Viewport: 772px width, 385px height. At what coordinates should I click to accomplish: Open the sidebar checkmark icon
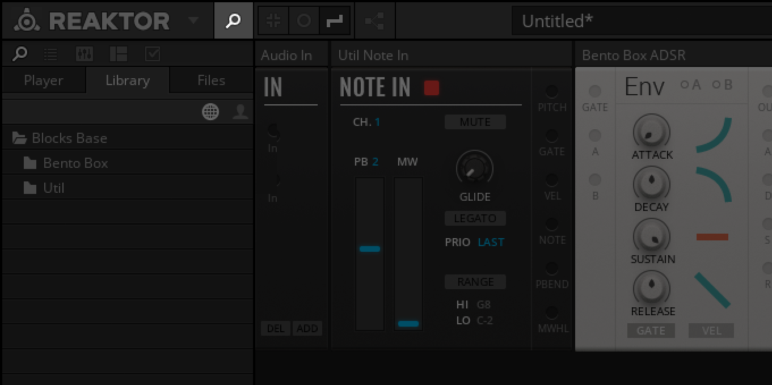(153, 54)
